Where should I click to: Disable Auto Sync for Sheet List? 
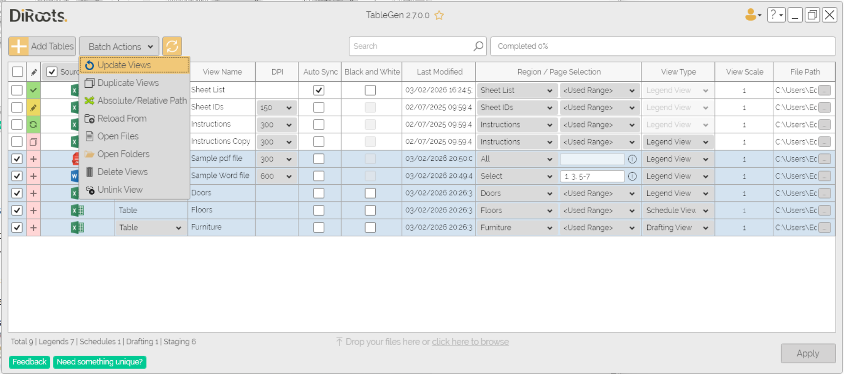[x=319, y=90]
